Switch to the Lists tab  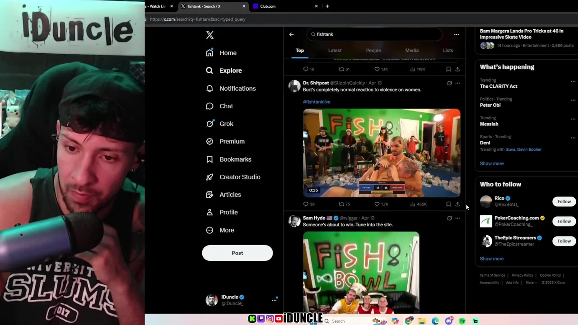[448, 51]
